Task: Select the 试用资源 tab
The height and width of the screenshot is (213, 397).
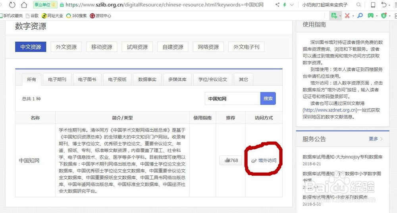Action: pyautogui.click(x=137, y=47)
